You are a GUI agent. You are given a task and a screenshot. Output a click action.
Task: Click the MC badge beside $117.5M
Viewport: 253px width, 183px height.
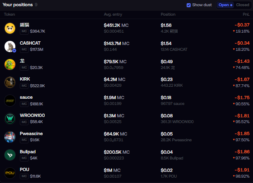click(x=24, y=50)
